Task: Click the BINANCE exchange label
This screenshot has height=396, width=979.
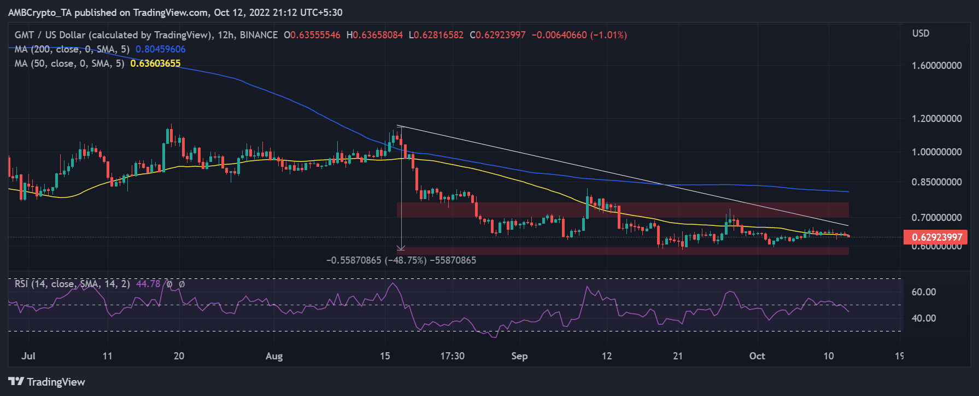Action: click(x=259, y=35)
